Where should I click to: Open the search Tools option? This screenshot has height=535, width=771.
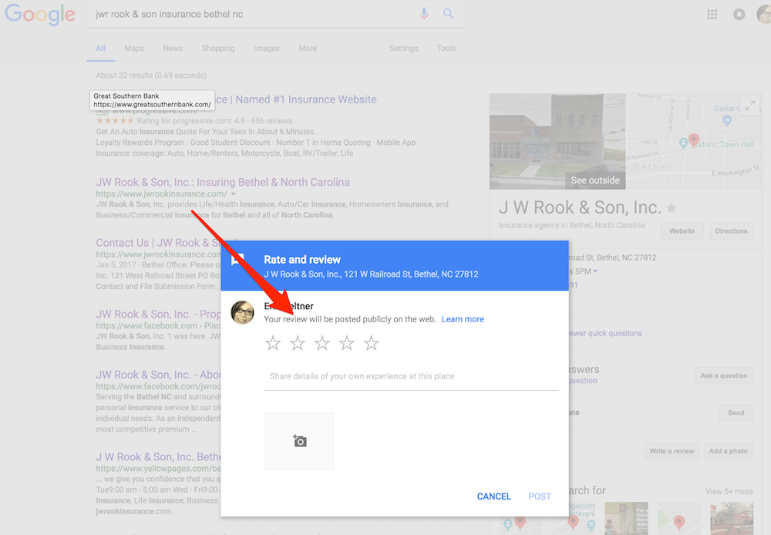(x=446, y=49)
